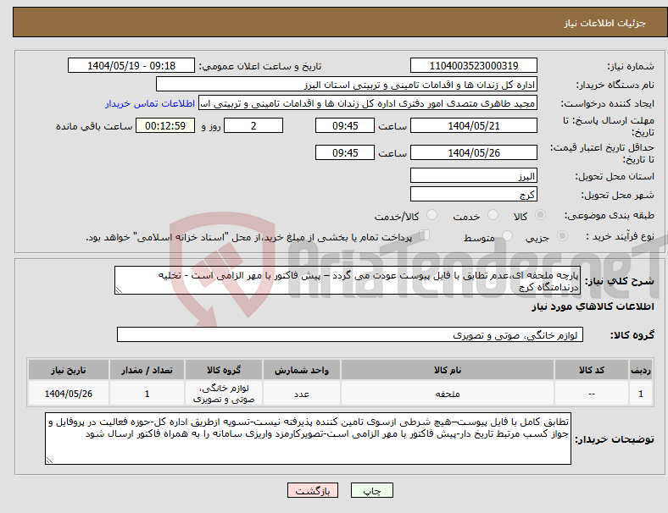The height and width of the screenshot is (513, 668).
Task: Click the تعداد / مقدار column header
Action: [147, 370]
